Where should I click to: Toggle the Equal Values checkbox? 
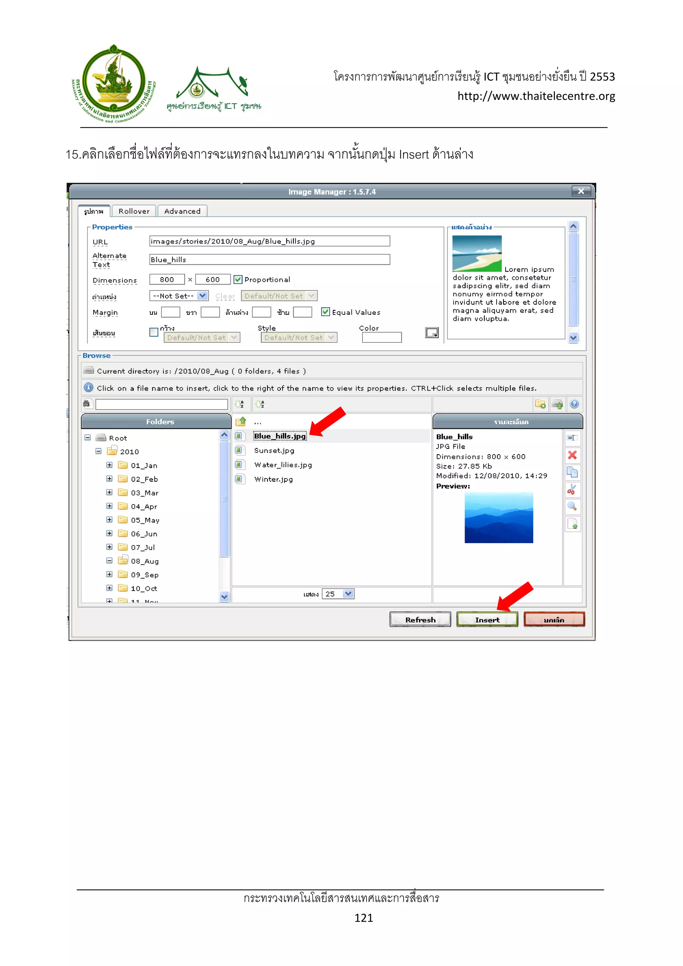(x=325, y=312)
